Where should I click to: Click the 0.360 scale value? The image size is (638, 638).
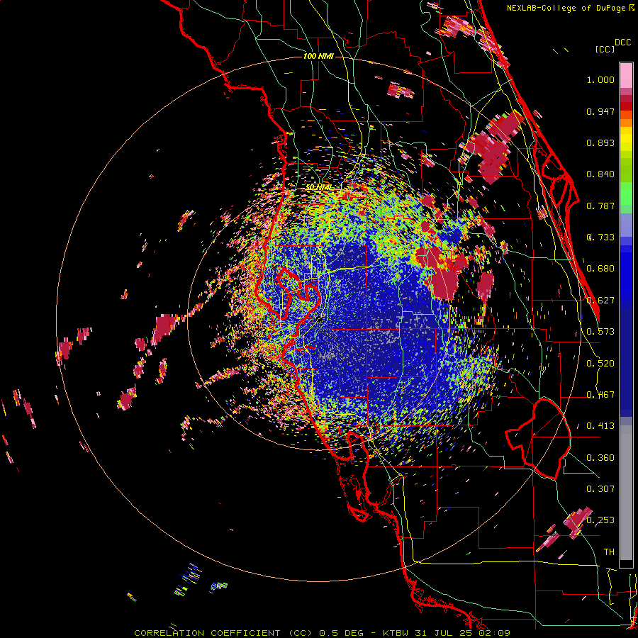(x=600, y=458)
